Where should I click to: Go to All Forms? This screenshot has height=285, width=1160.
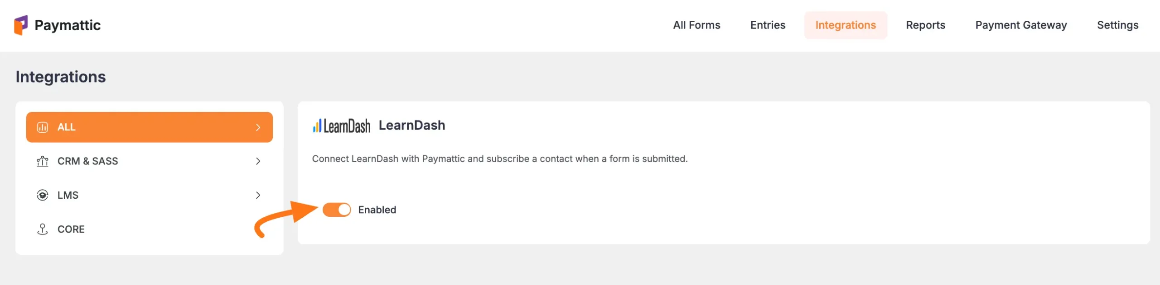pyautogui.click(x=696, y=25)
